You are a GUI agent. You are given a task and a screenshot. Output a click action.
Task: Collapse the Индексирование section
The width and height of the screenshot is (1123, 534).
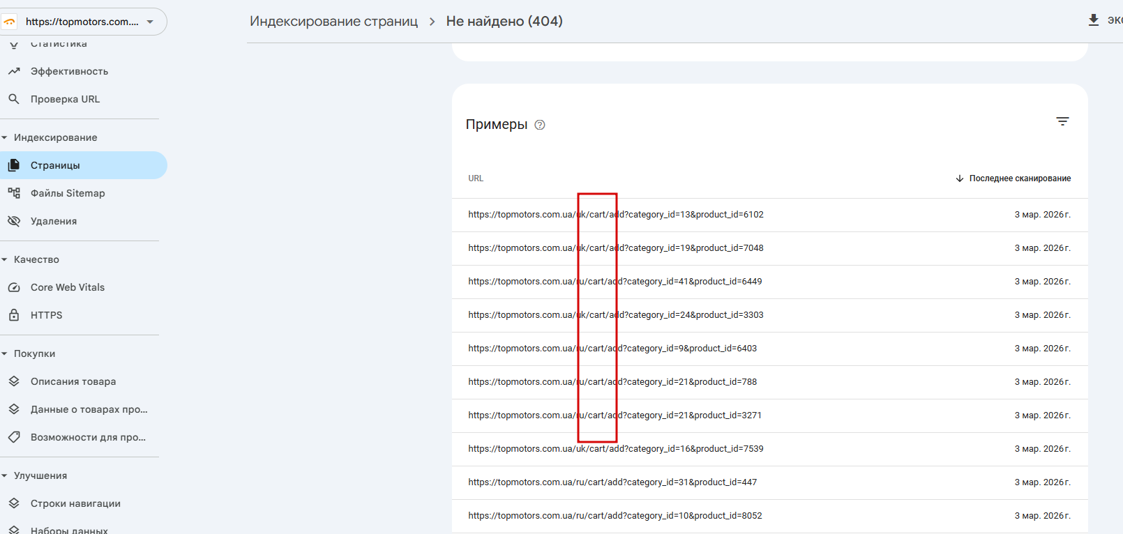pos(5,137)
